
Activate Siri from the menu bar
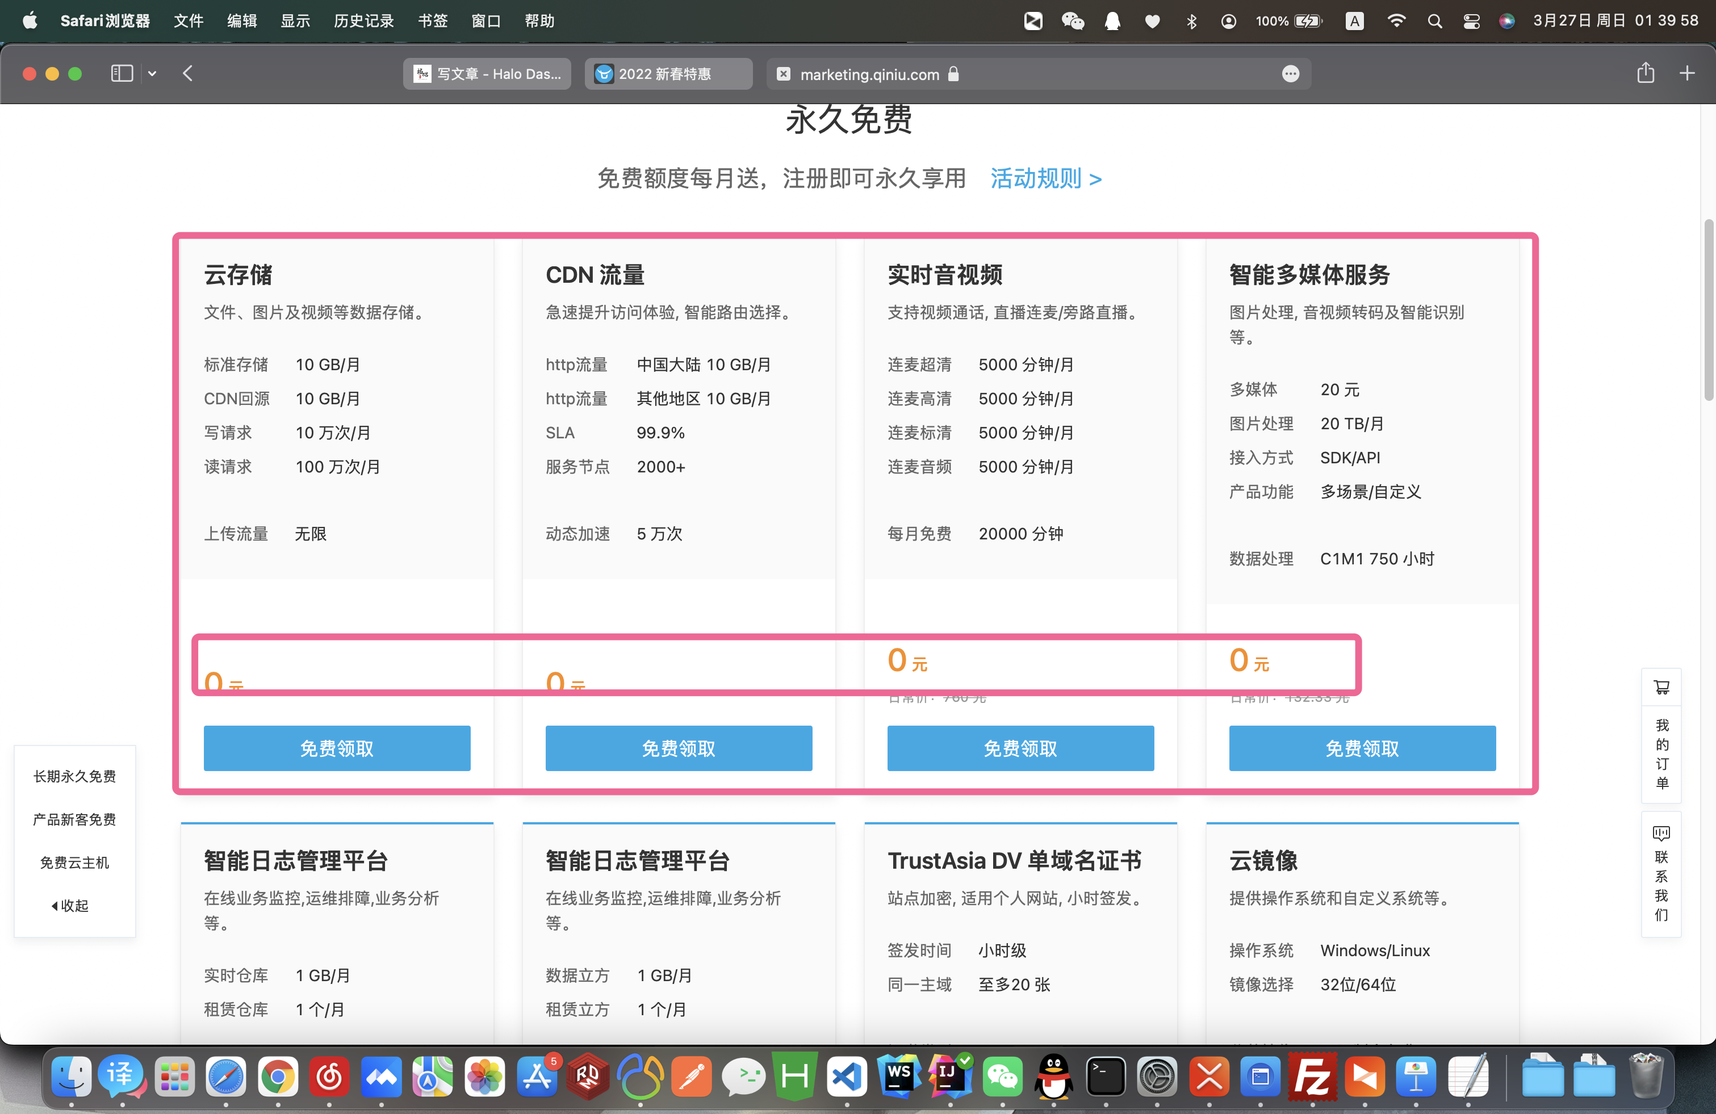pos(1507,21)
